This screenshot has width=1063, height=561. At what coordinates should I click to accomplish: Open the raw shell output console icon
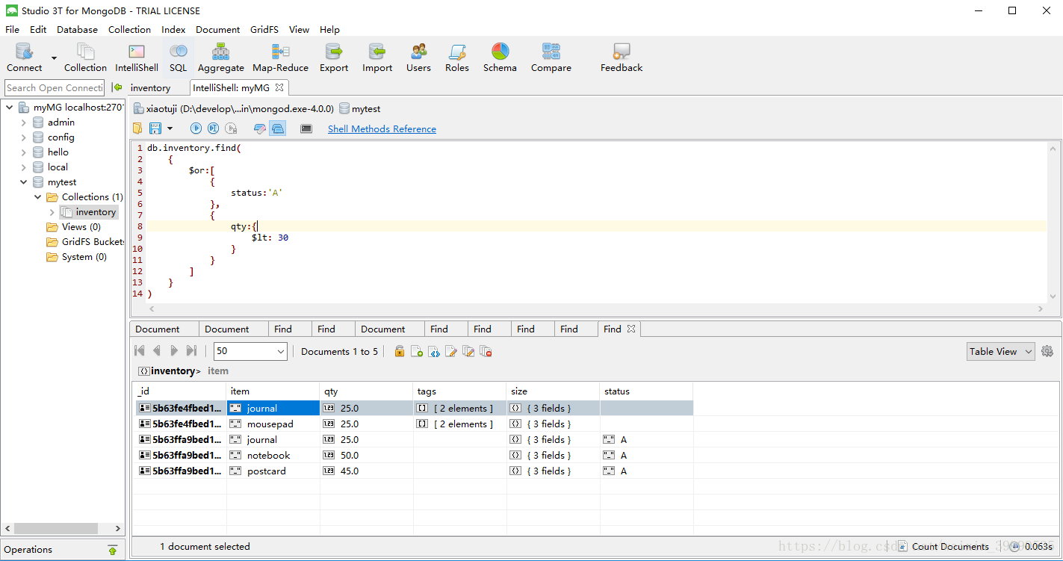coord(306,128)
